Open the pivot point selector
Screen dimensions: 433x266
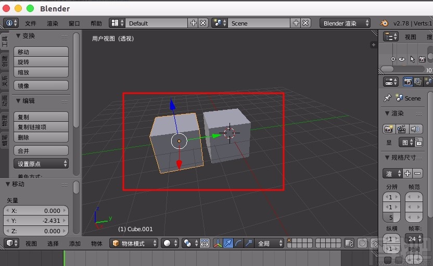pyautogui.click(x=190, y=243)
